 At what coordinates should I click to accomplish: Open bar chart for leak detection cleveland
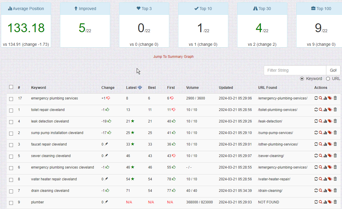(325, 121)
